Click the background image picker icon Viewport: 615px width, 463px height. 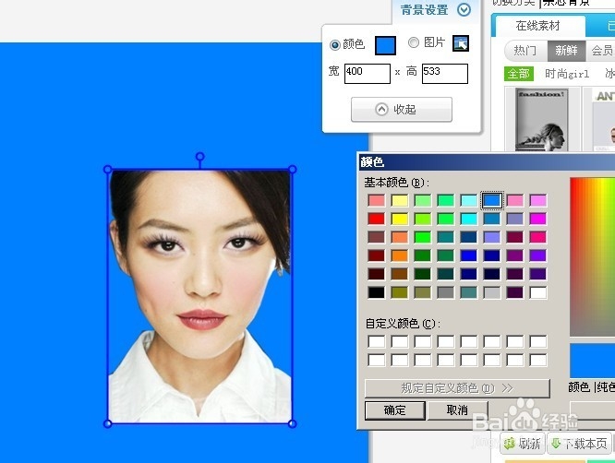(461, 43)
